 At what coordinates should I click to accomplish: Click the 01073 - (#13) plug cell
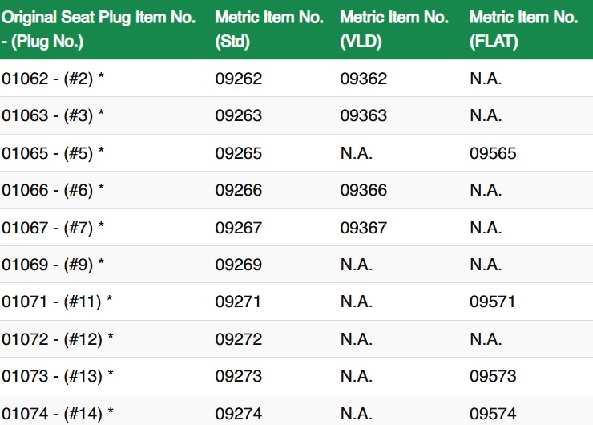pyautogui.click(x=57, y=376)
